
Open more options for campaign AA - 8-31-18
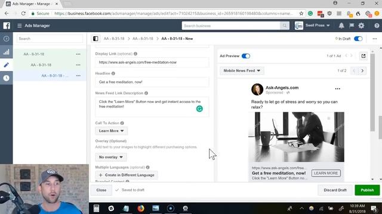[x=78, y=54]
